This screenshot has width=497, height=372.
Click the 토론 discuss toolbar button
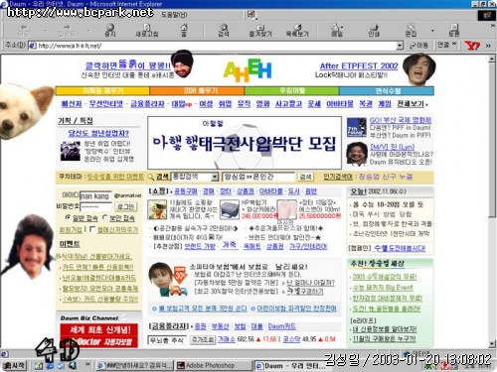(454, 30)
